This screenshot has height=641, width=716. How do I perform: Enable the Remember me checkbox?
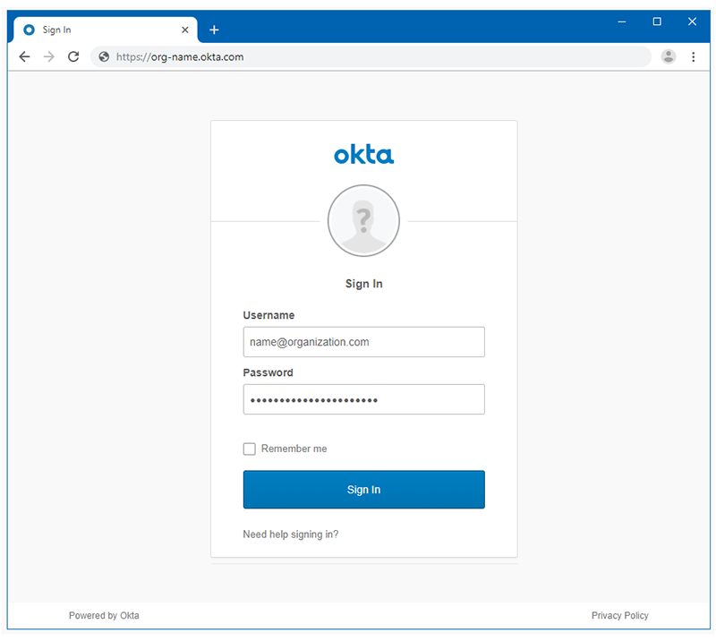click(x=249, y=449)
